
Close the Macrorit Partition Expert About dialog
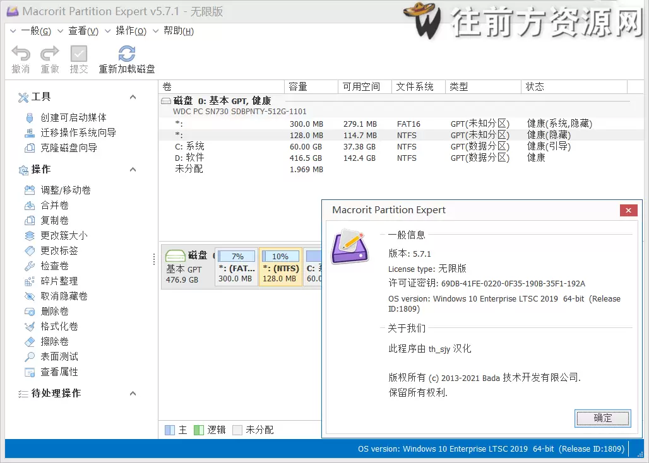coord(628,211)
